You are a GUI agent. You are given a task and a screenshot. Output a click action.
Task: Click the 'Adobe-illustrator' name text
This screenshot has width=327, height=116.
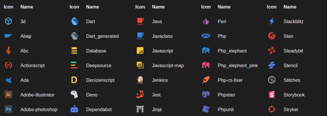point(37,95)
